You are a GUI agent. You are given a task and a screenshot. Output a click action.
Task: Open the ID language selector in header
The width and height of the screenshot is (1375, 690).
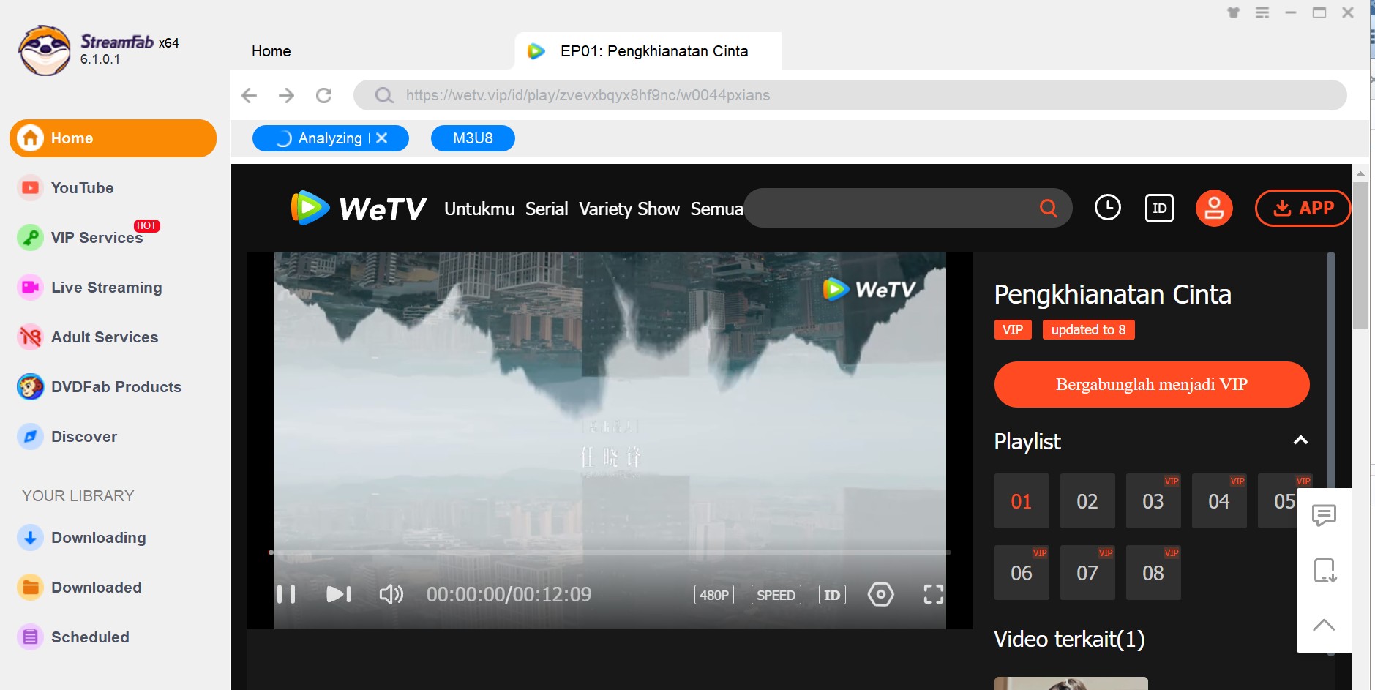(1159, 208)
